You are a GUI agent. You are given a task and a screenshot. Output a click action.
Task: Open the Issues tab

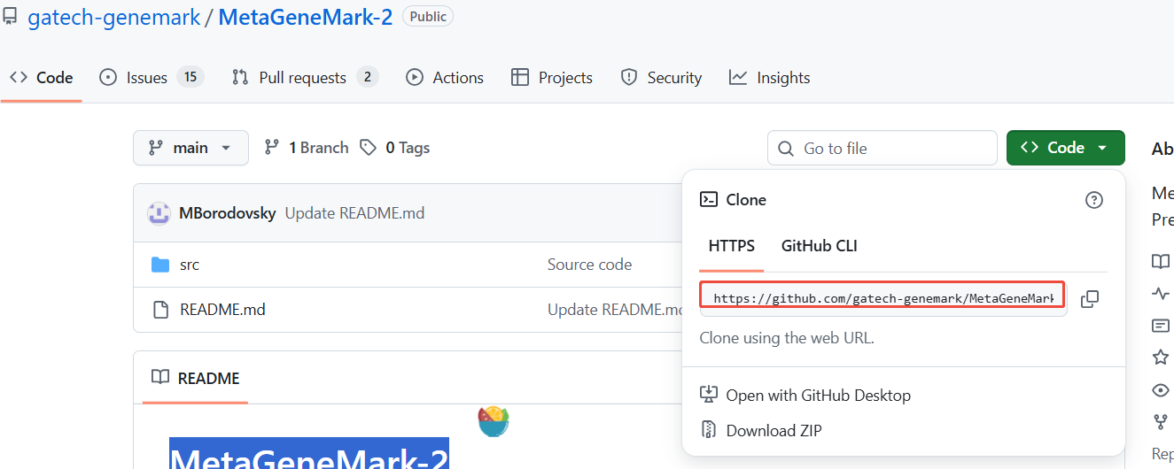point(152,78)
